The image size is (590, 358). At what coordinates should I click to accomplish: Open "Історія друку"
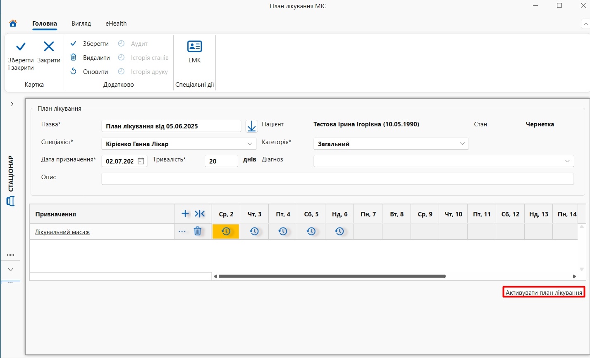pyautogui.click(x=143, y=71)
